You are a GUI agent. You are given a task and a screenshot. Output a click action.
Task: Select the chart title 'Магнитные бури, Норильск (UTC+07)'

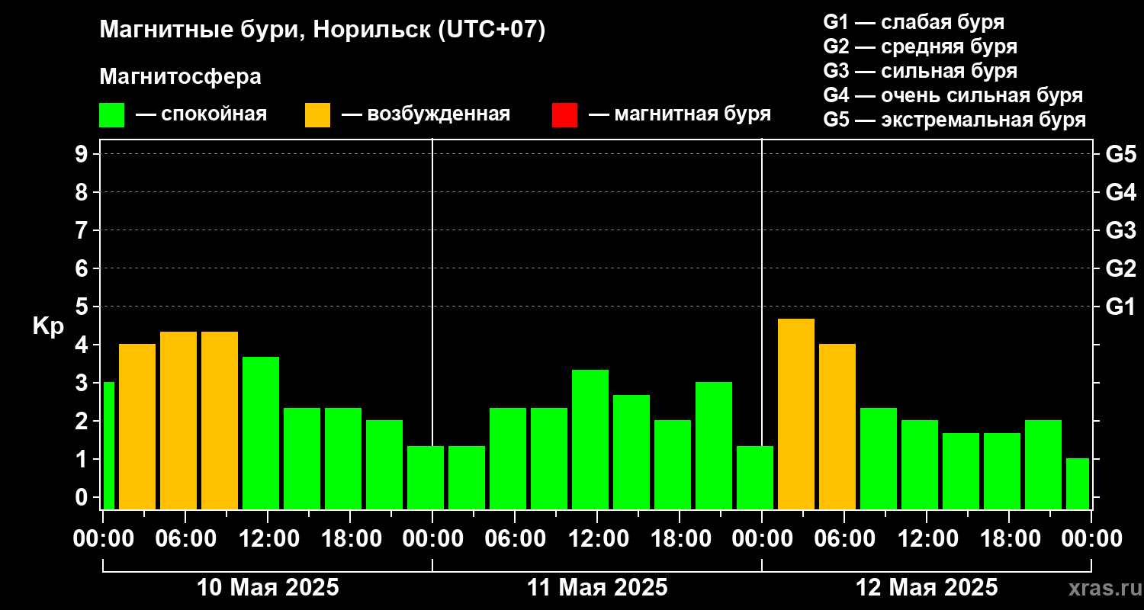tap(323, 31)
